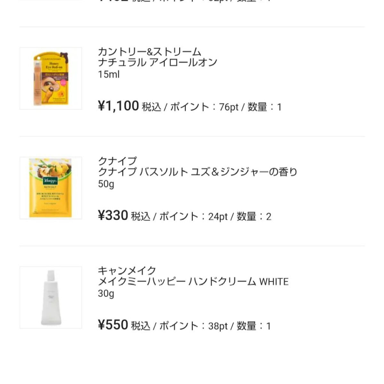This screenshot has width=384, height=384.
Task: Select the white hand cream tube image
Action: point(51,297)
